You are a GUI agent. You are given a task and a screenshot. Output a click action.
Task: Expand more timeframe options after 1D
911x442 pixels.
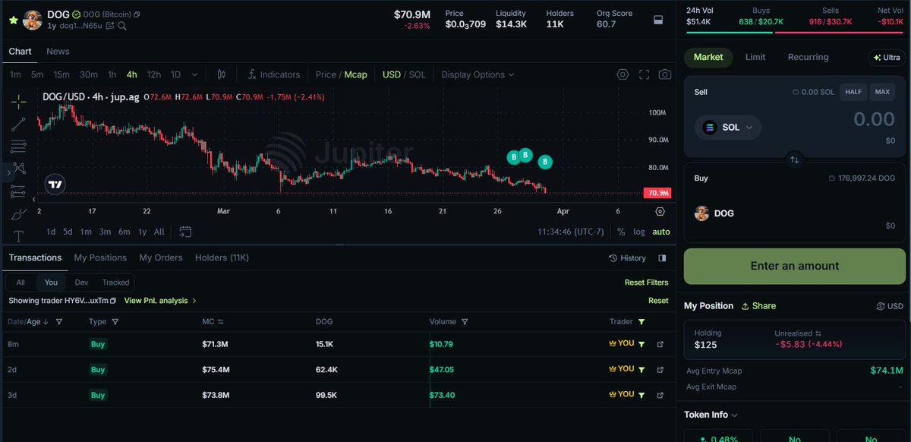pos(195,74)
